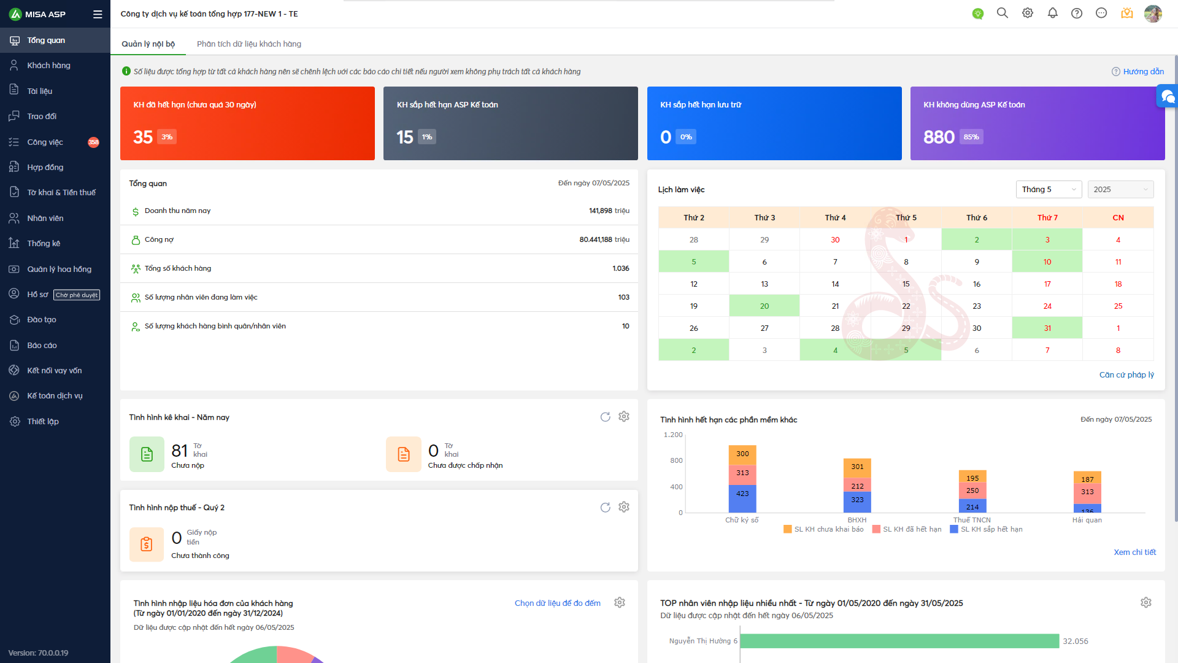Image resolution: width=1178 pixels, height=663 pixels.
Task: Refresh Tình hình kê khai panel
Action: (605, 417)
